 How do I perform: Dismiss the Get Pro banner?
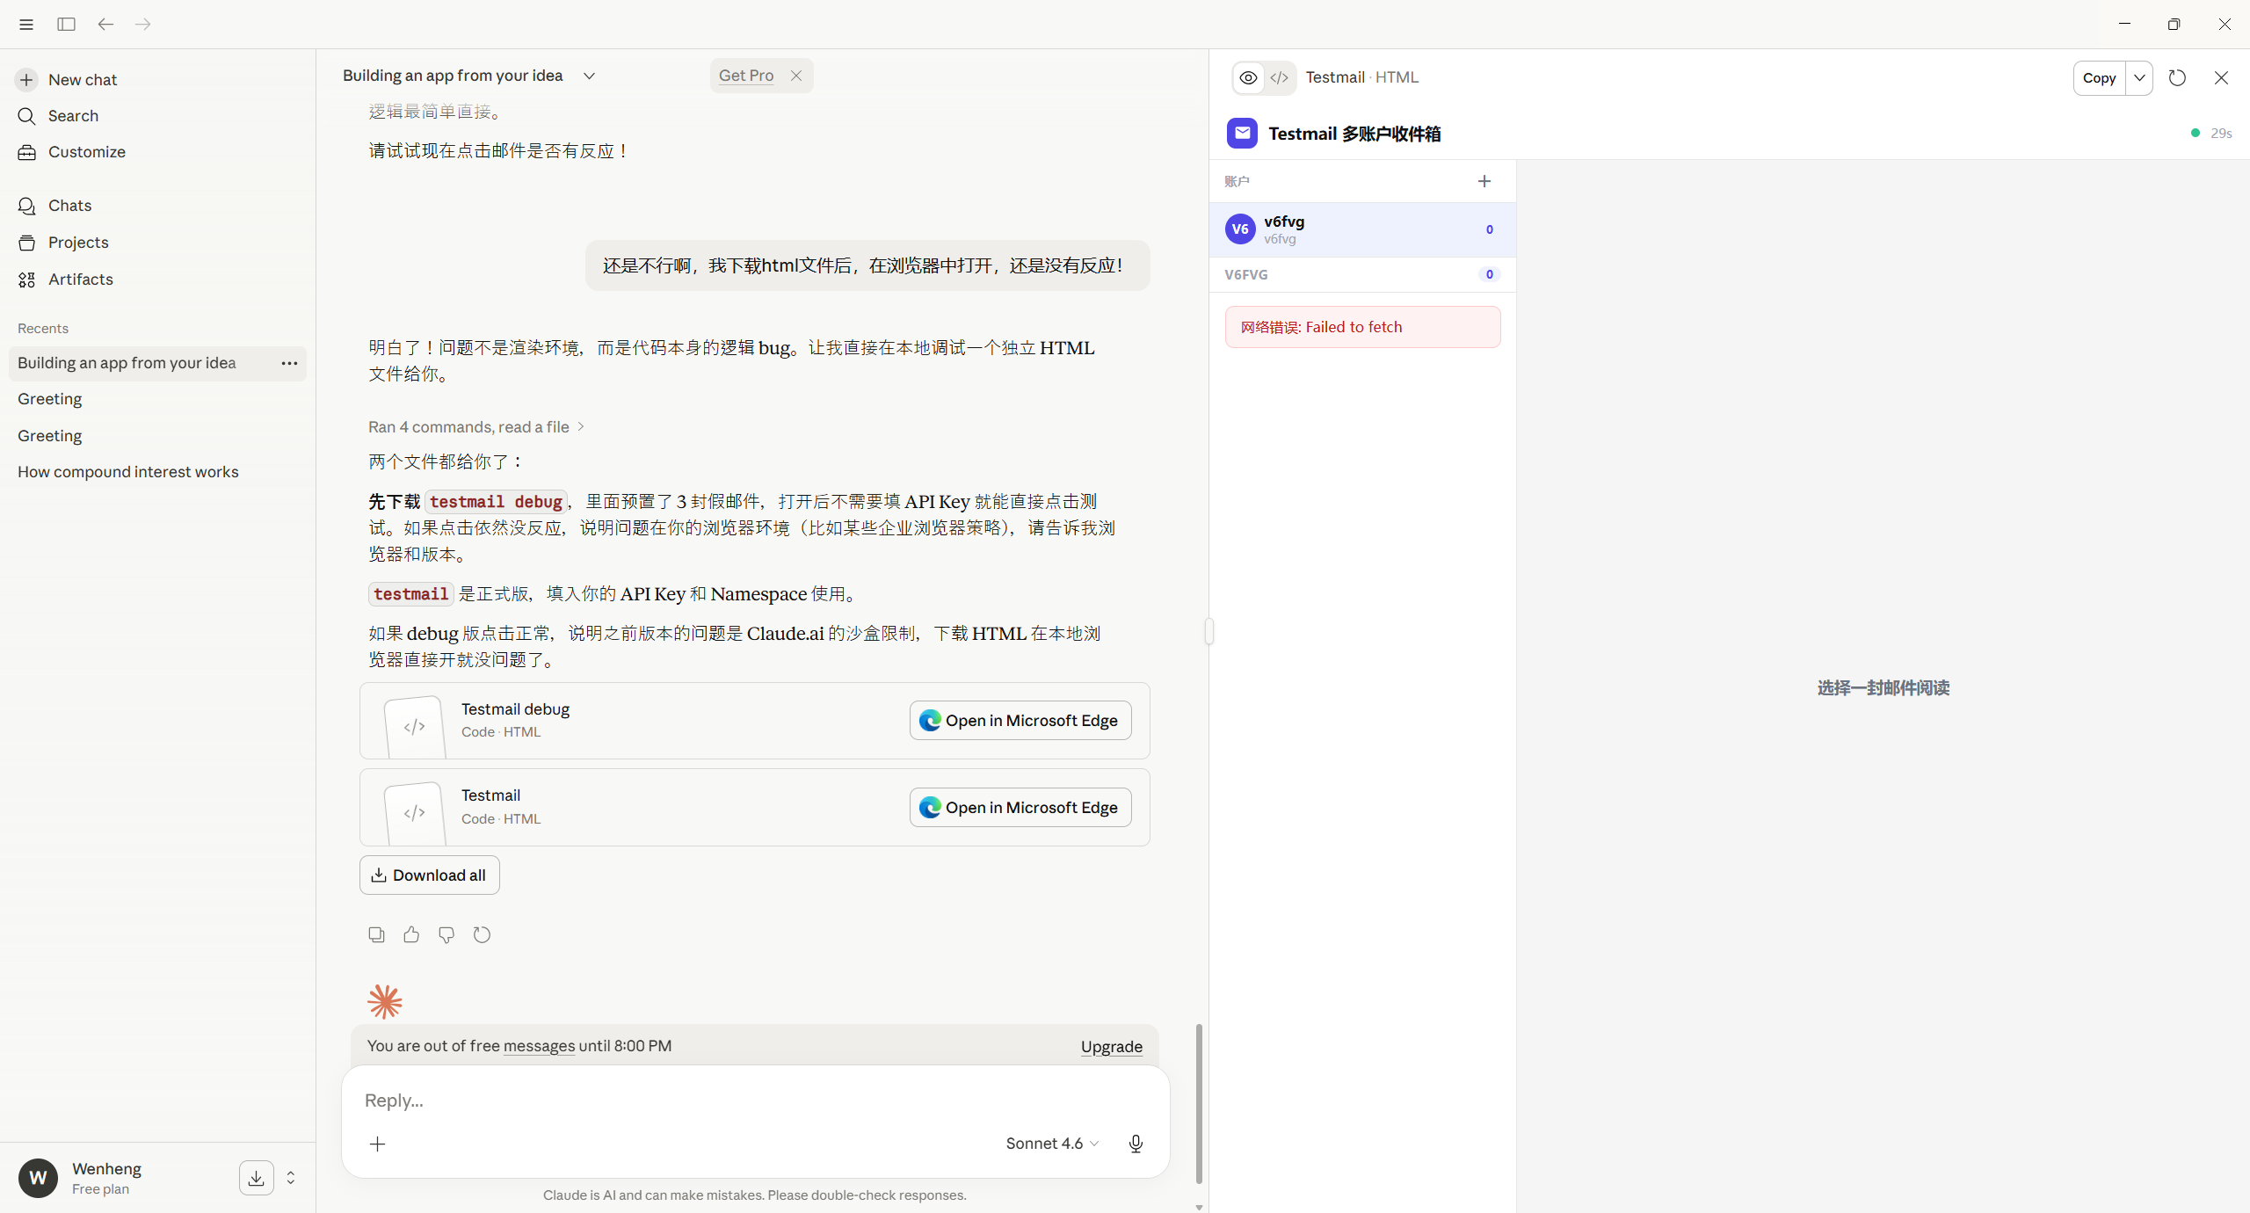796,76
